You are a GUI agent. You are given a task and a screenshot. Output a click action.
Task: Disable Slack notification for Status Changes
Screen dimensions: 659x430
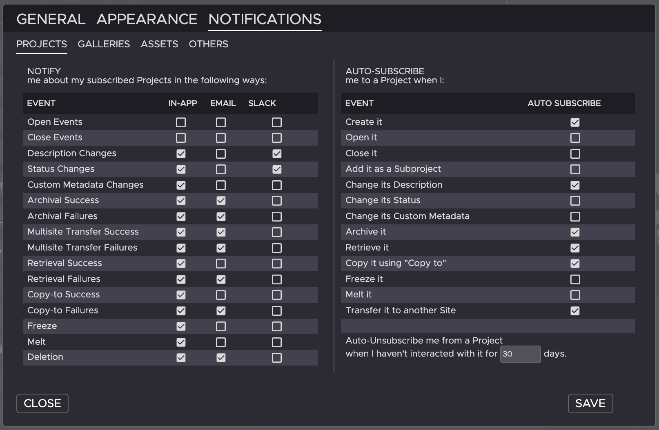277,169
